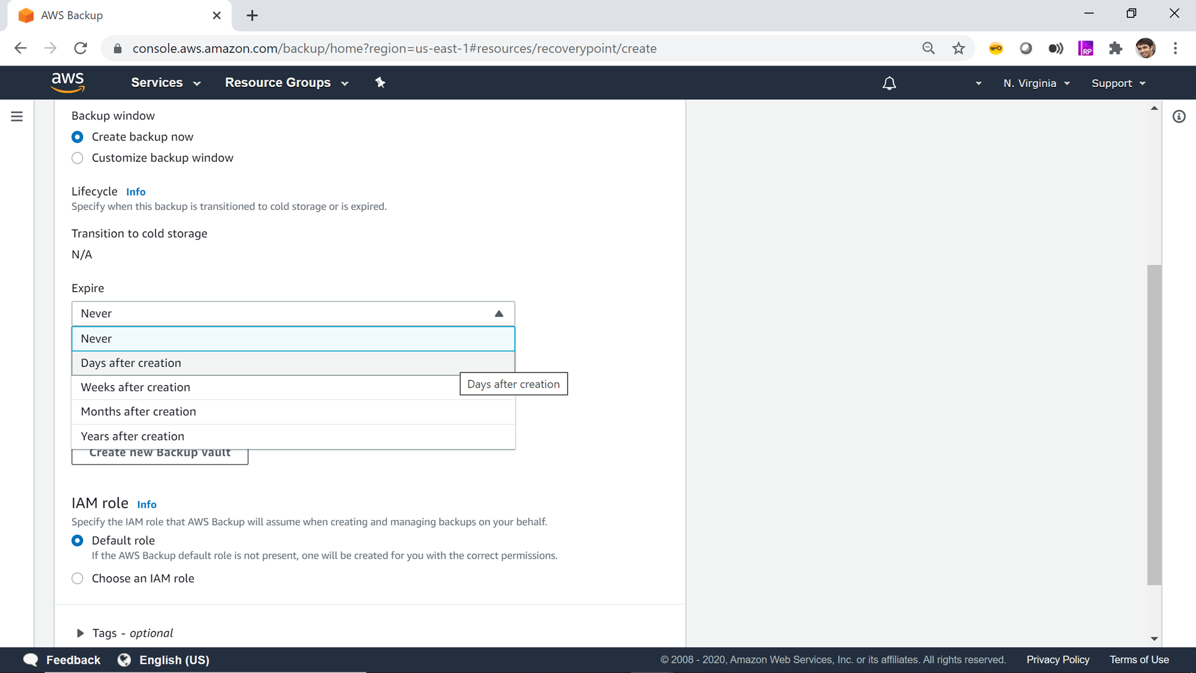The width and height of the screenshot is (1196, 673).
Task: Open the browser extensions puzzle icon
Action: pyautogui.click(x=1115, y=48)
